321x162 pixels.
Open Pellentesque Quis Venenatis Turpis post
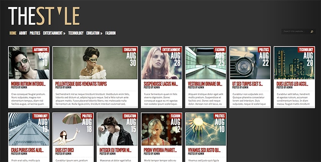click(81, 84)
